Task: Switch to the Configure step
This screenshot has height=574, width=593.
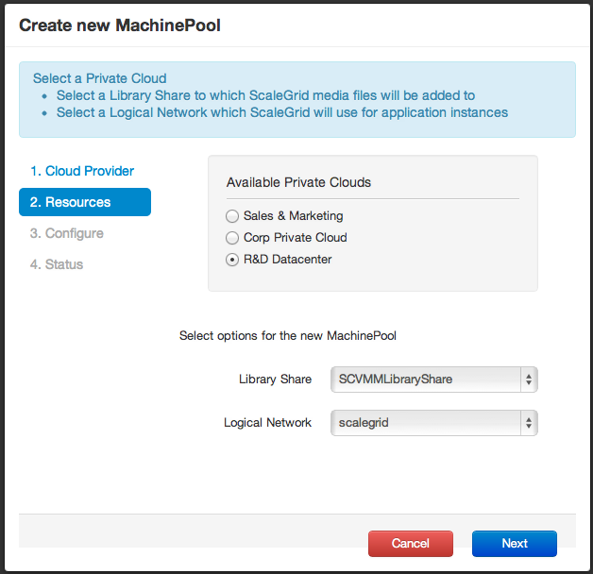Action: [x=67, y=233]
